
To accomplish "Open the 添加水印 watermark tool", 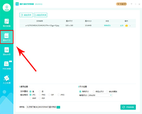I will coord(7,51).
